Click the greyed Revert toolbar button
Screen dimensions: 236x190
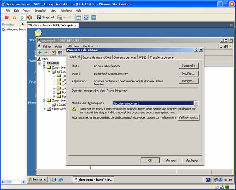(x=64, y=17)
